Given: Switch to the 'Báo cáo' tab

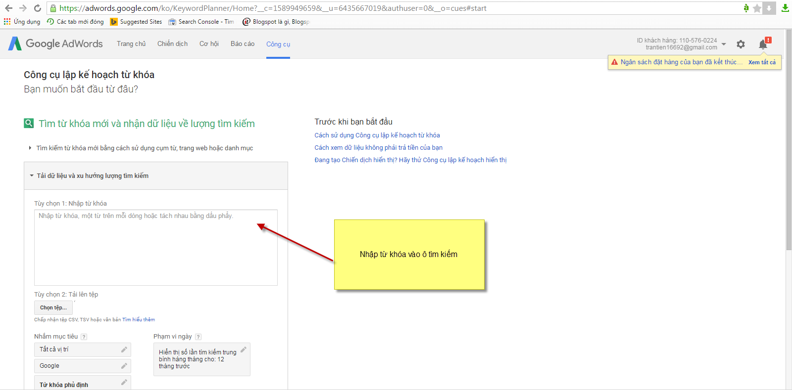Looking at the screenshot, I should 243,44.
